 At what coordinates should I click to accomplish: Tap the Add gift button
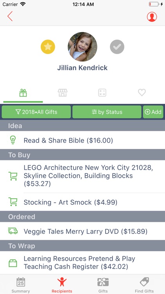coord(153,112)
